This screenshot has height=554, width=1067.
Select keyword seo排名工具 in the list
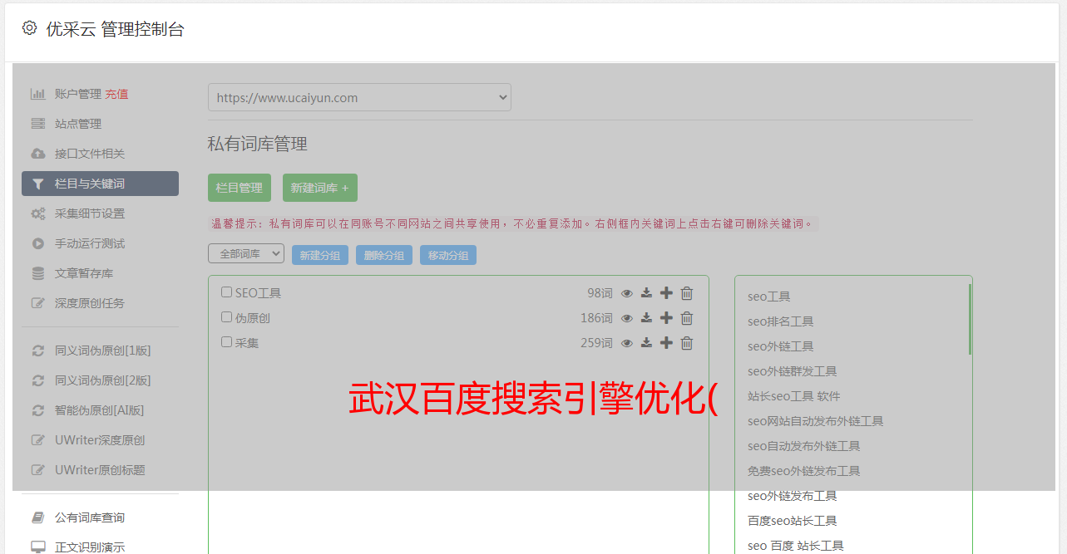pyautogui.click(x=780, y=321)
